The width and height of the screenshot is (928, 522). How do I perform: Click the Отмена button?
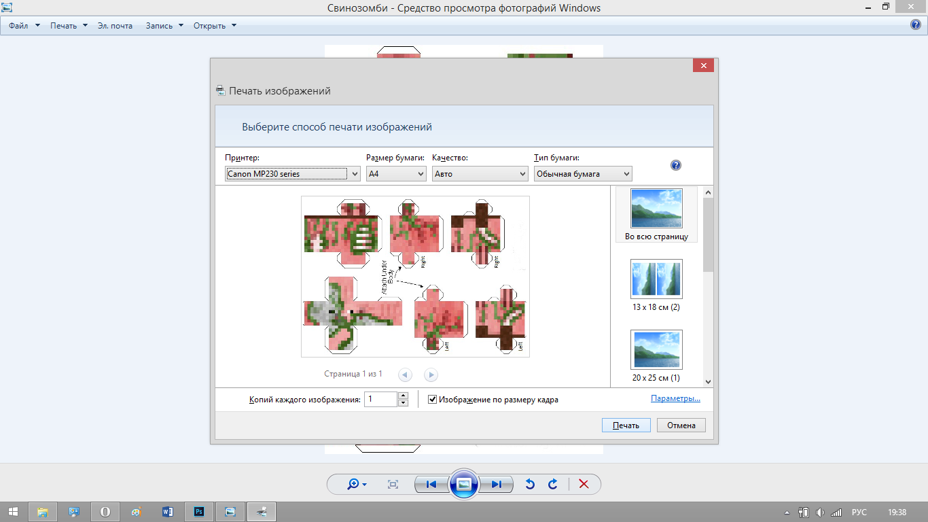coord(681,425)
